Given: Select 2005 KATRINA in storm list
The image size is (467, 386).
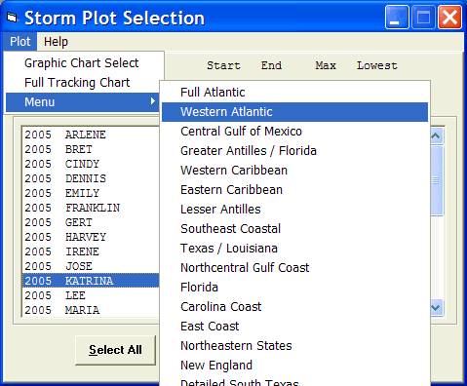Looking at the screenshot, I should point(91,281).
